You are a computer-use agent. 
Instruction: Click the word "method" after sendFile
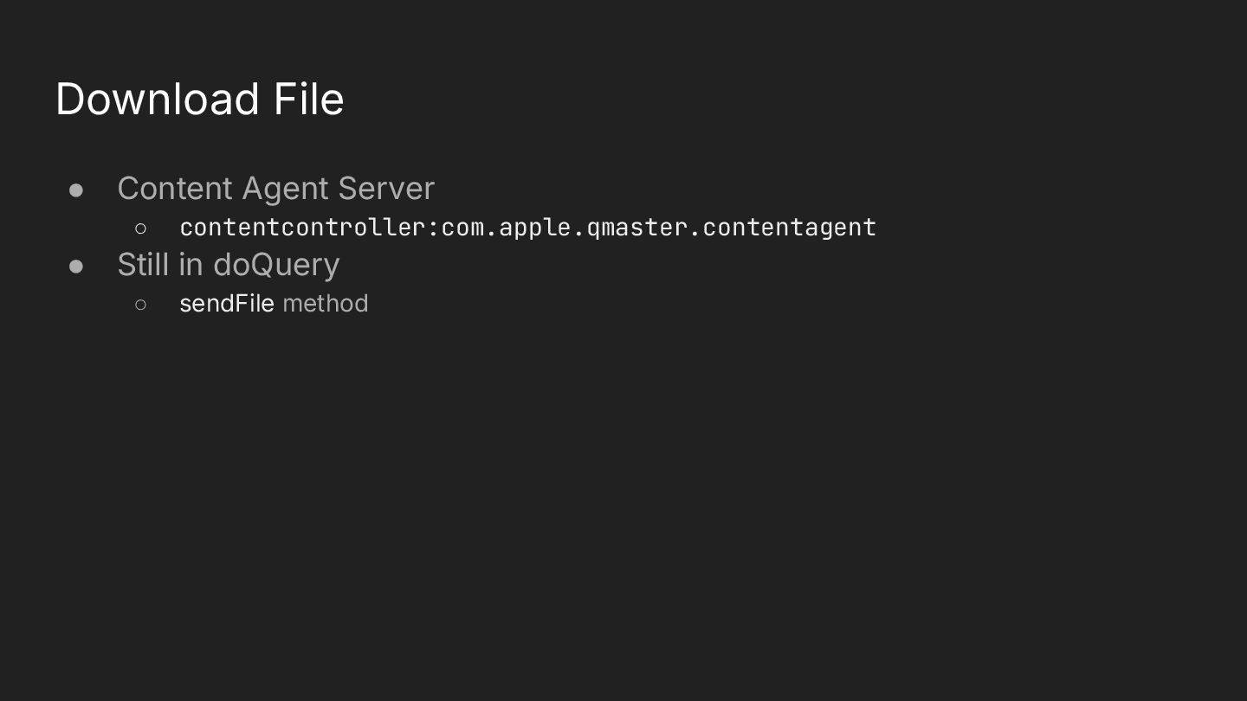coord(326,303)
